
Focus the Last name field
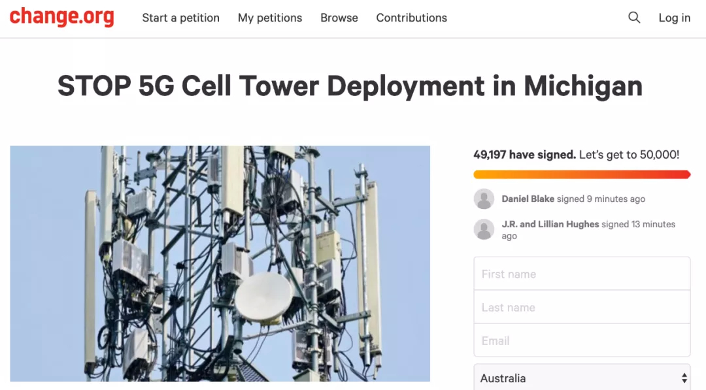(x=582, y=307)
